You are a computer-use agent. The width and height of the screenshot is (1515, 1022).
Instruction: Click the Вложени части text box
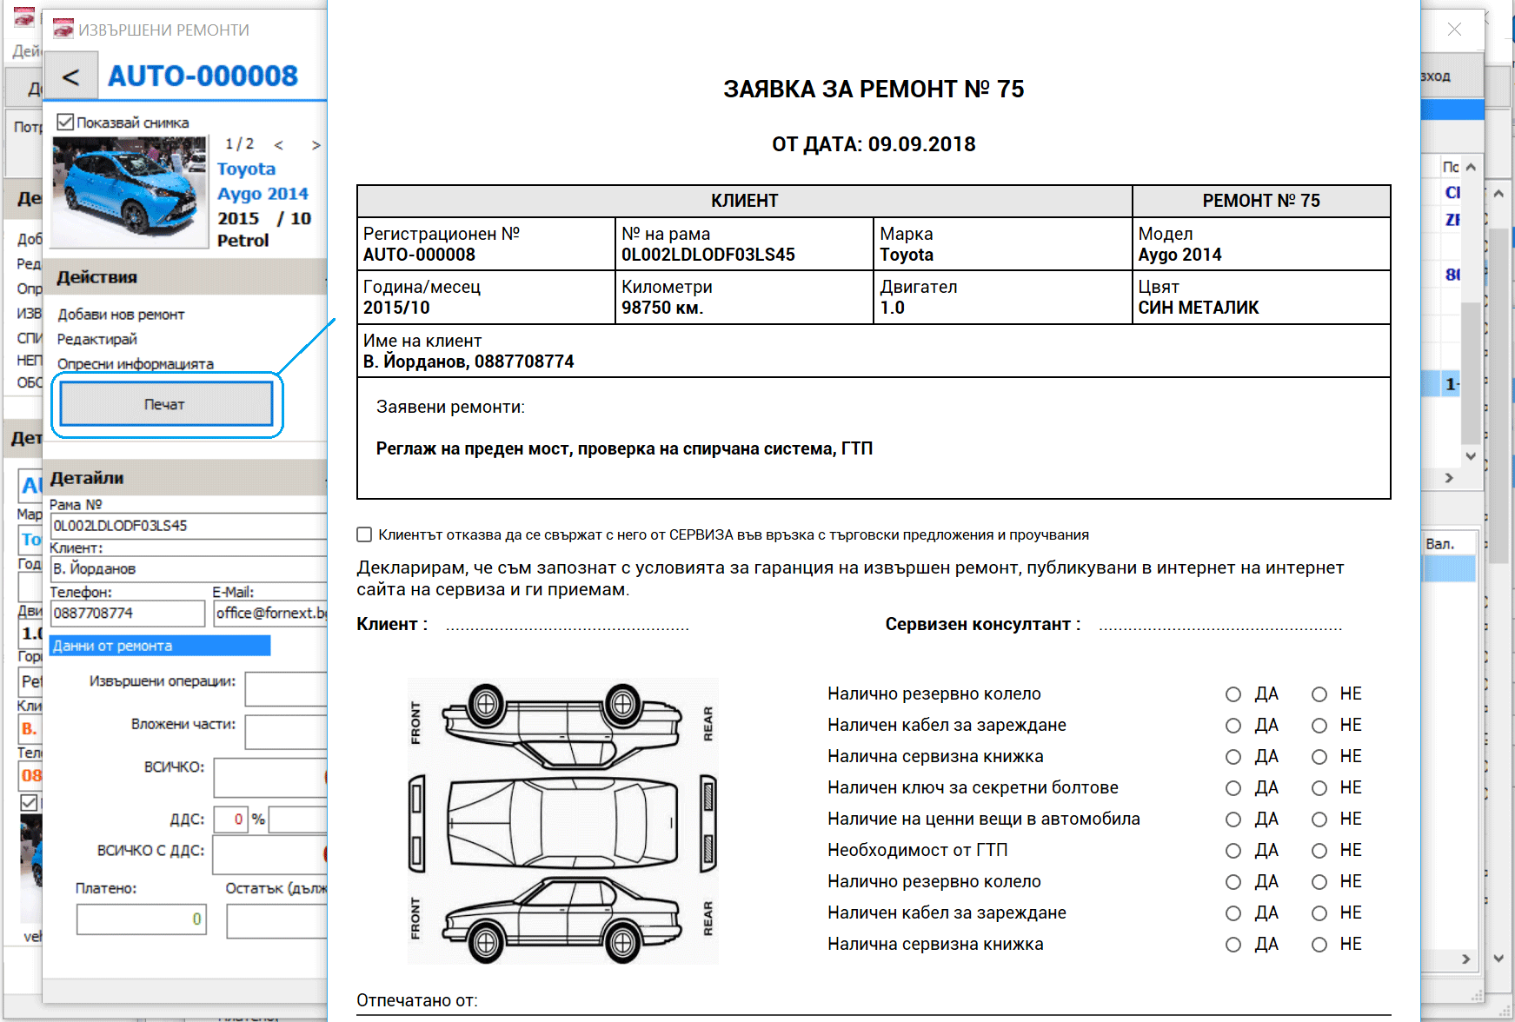coord(286,732)
